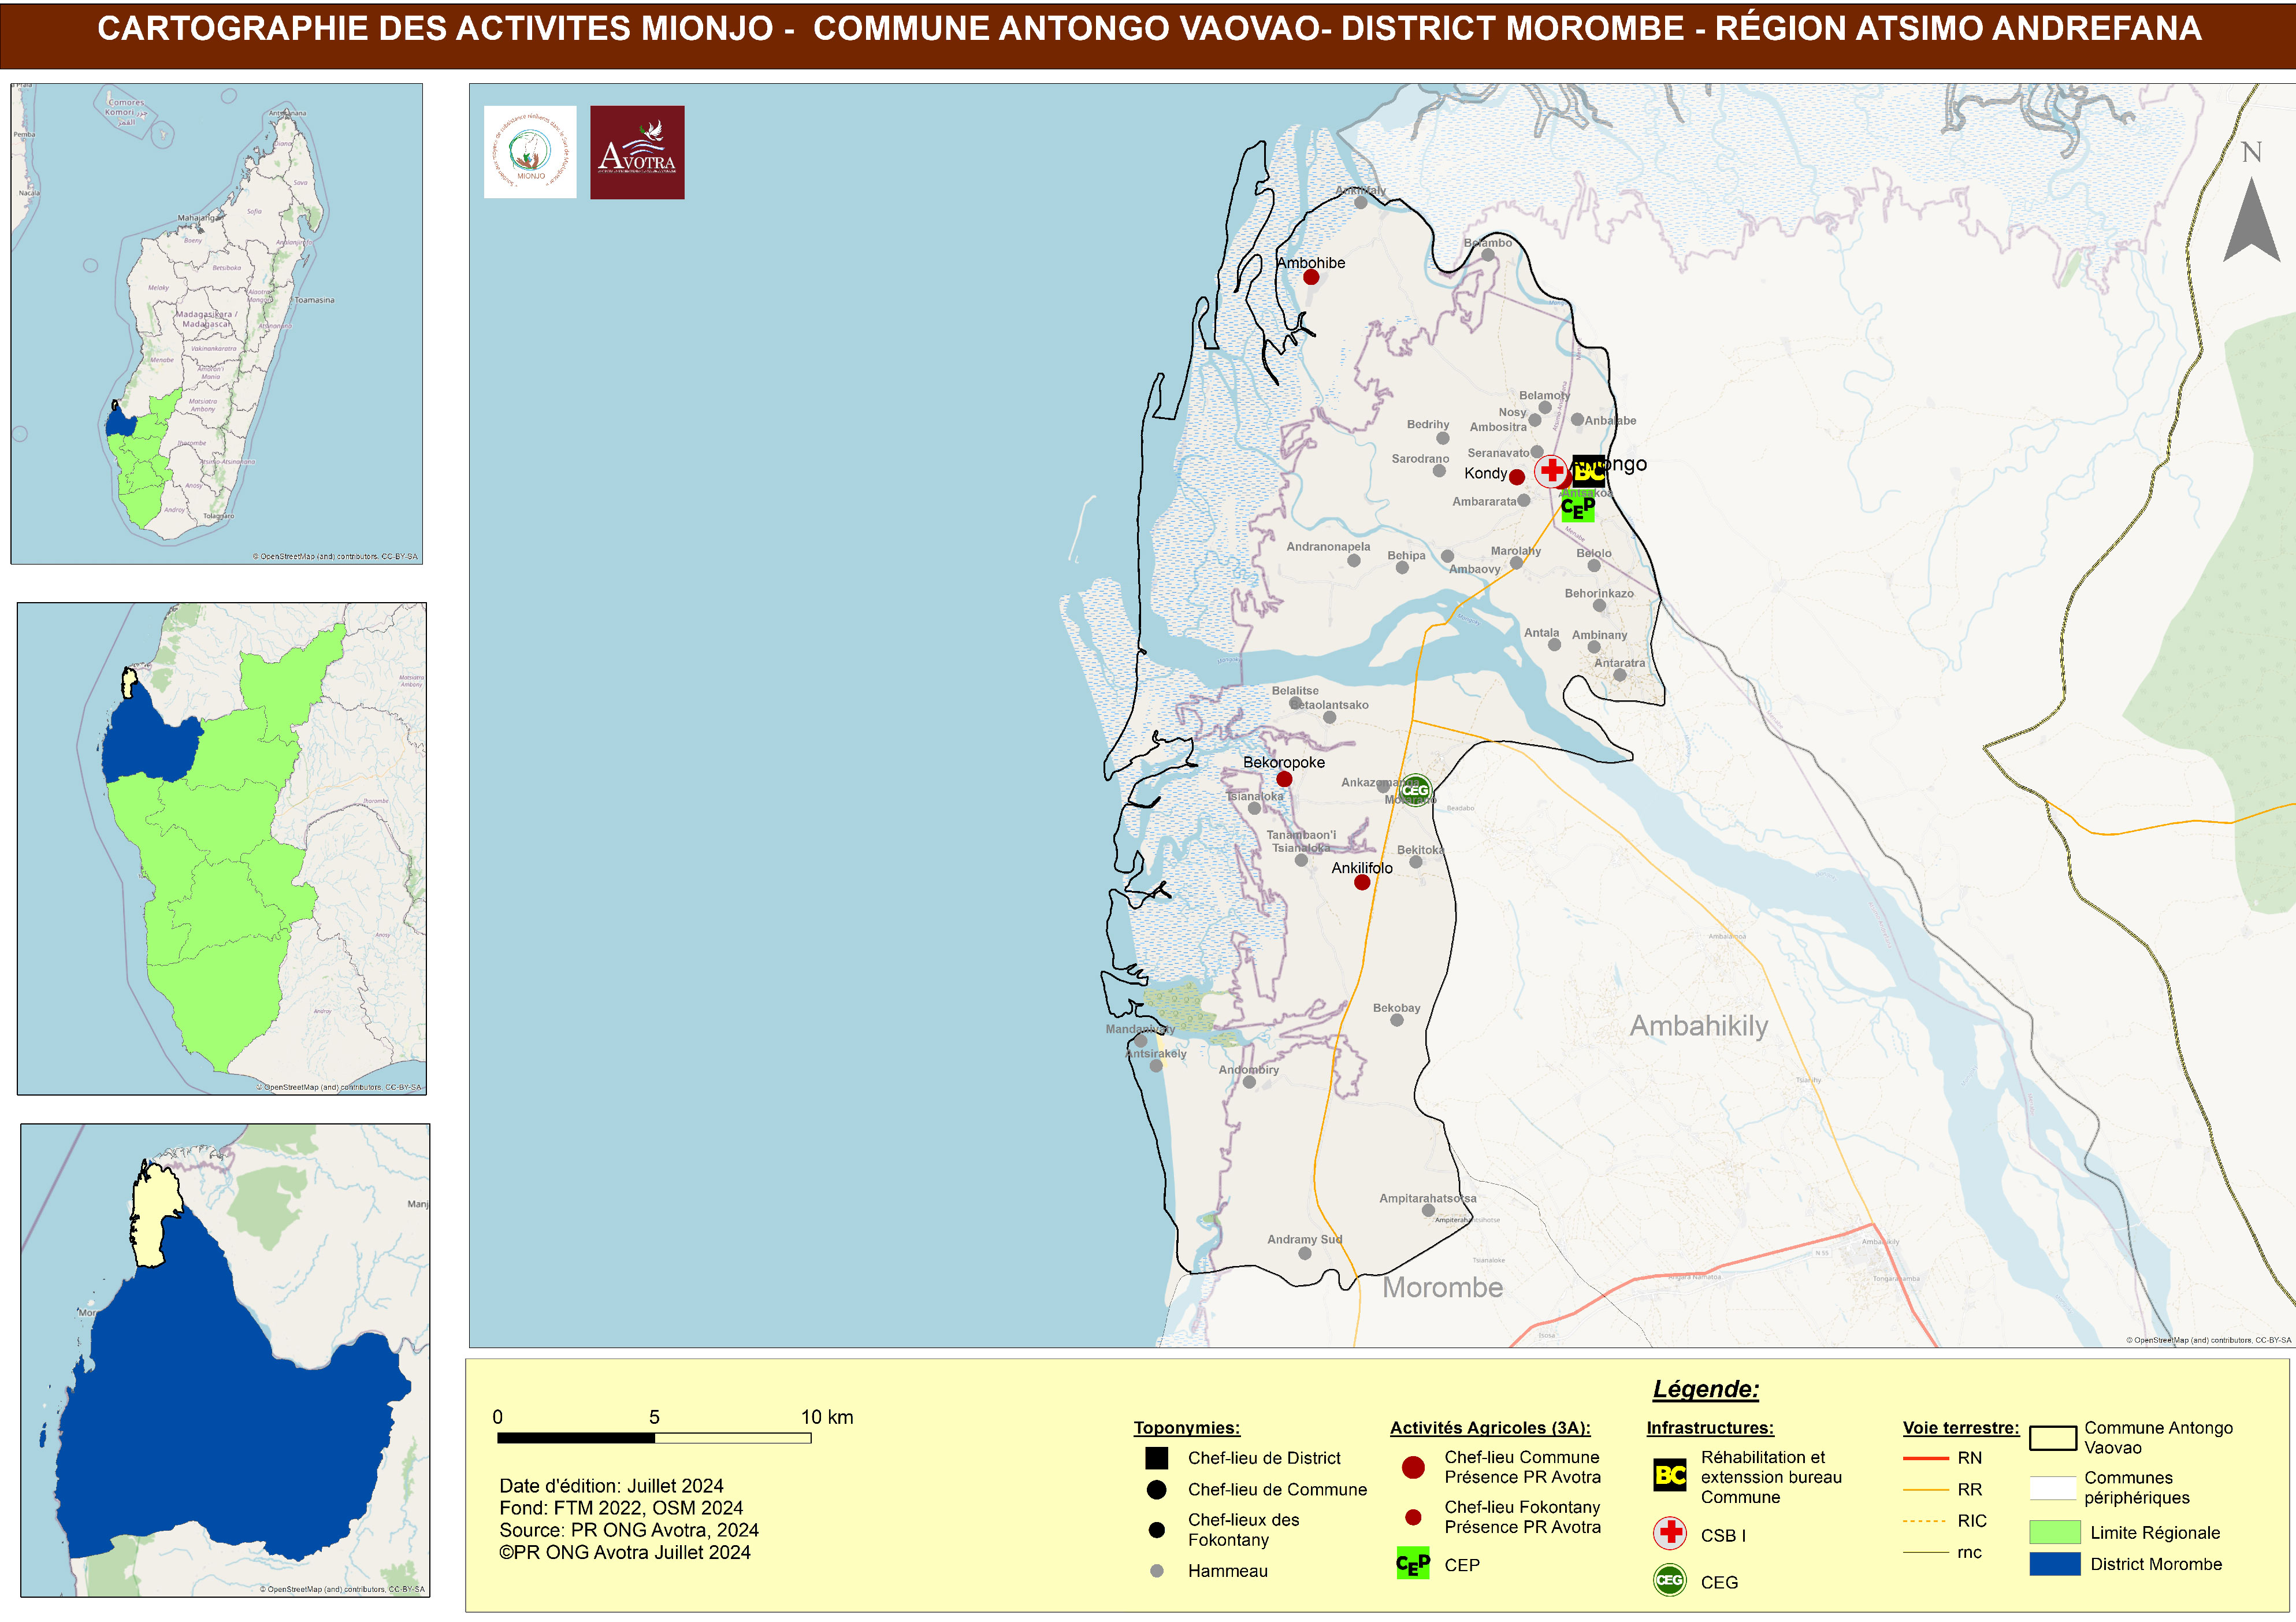This screenshot has height=1622, width=2296.
Task: Click the Ambohibe red dot marker
Action: (x=1311, y=277)
